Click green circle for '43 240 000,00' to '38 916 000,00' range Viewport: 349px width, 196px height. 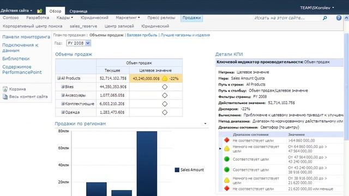(227, 169)
